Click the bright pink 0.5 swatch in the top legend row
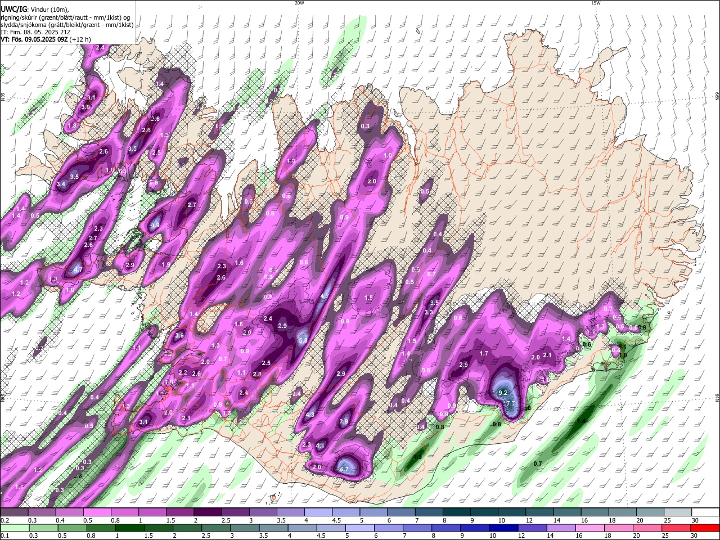The image size is (720, 540). click(97, 512)
